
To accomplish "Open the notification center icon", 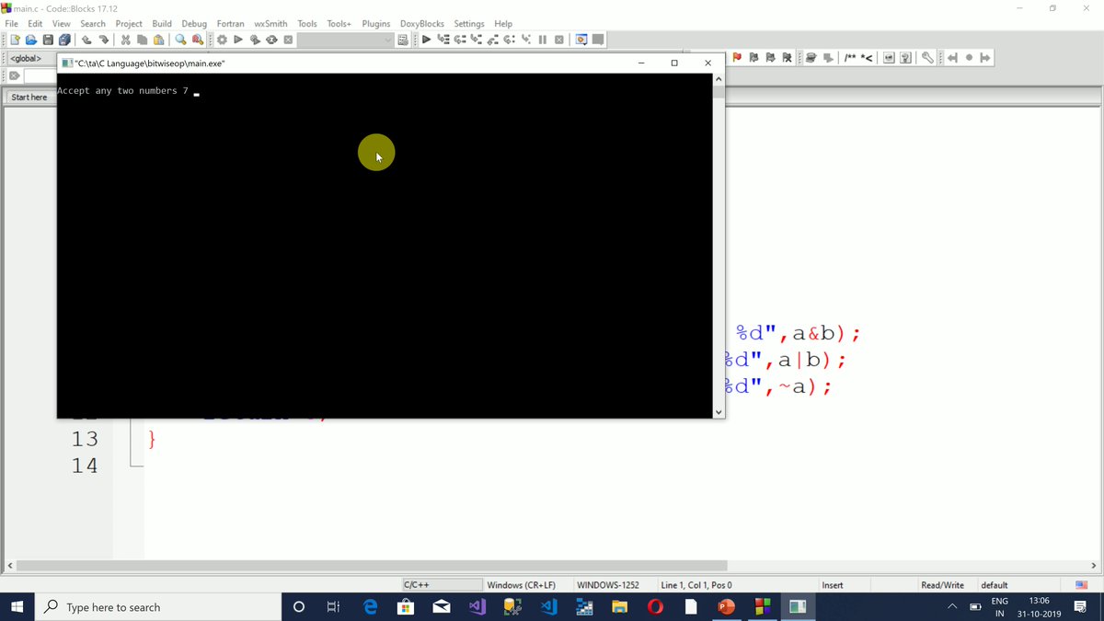I will (x=1080, y=607).
